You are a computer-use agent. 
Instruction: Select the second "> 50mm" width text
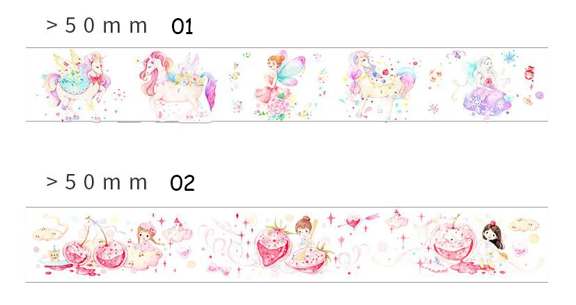(97, 182)
